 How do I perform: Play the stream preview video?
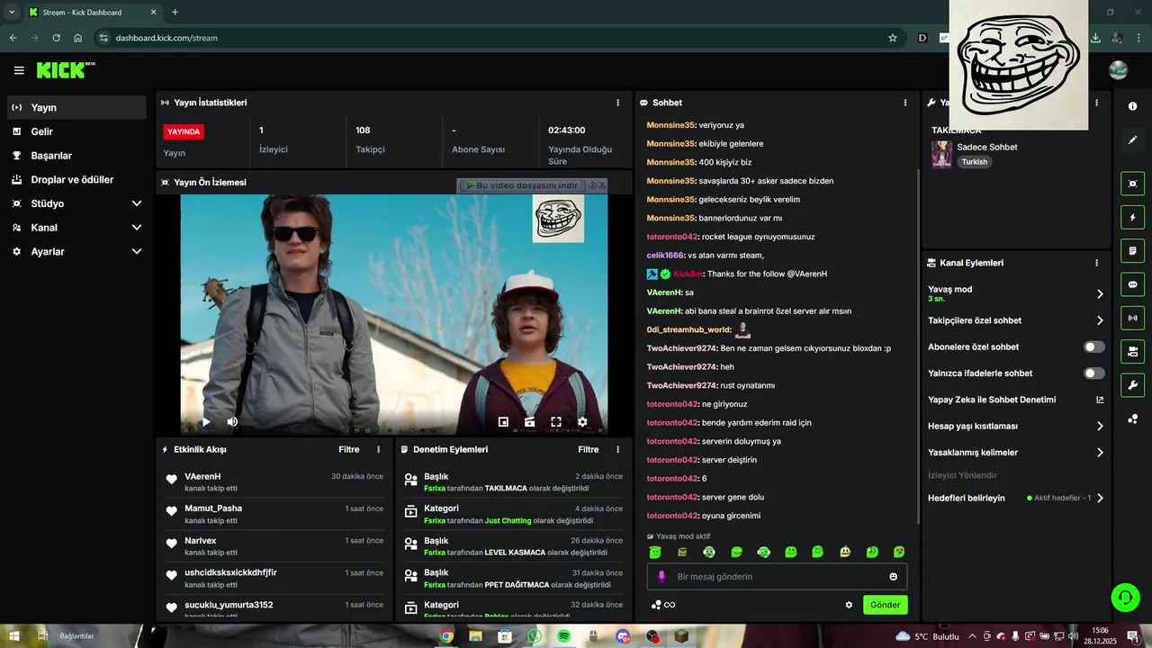pyautogui.click(x=206, y=421)
